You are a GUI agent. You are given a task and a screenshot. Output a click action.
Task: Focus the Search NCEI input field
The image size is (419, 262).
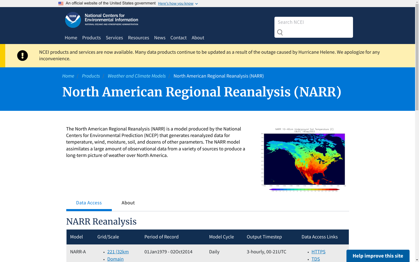pos(314,22)
